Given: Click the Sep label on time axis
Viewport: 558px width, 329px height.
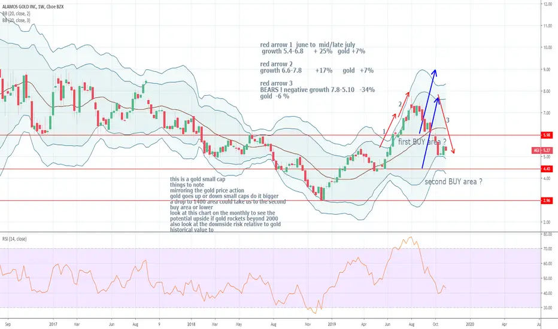Looking at the screenshot, I should click(8, 324).
